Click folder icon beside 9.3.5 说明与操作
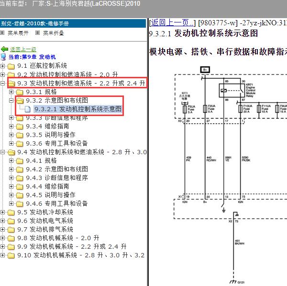The image size is (287, 286). 20,135
